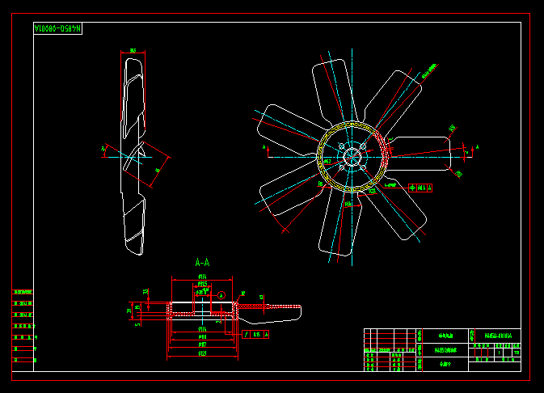Viewport: 544px width, 393px height.
Task: Click the drawing number cell in the title block
Action: 498,336
